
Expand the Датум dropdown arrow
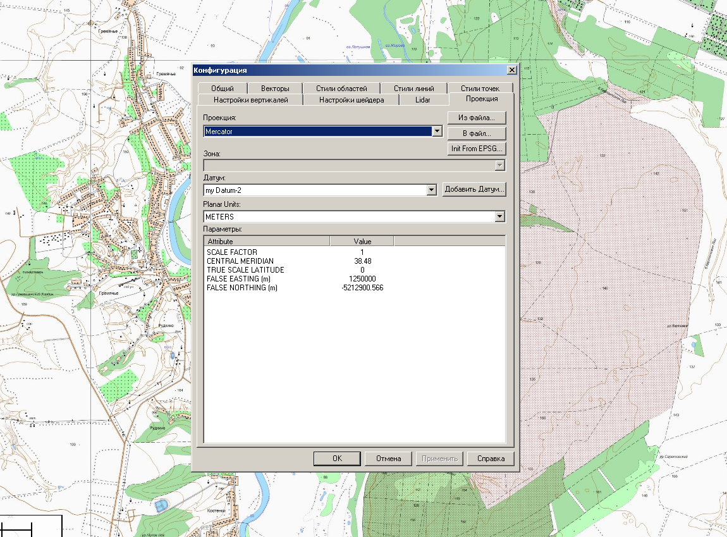(x=432, y=190)
